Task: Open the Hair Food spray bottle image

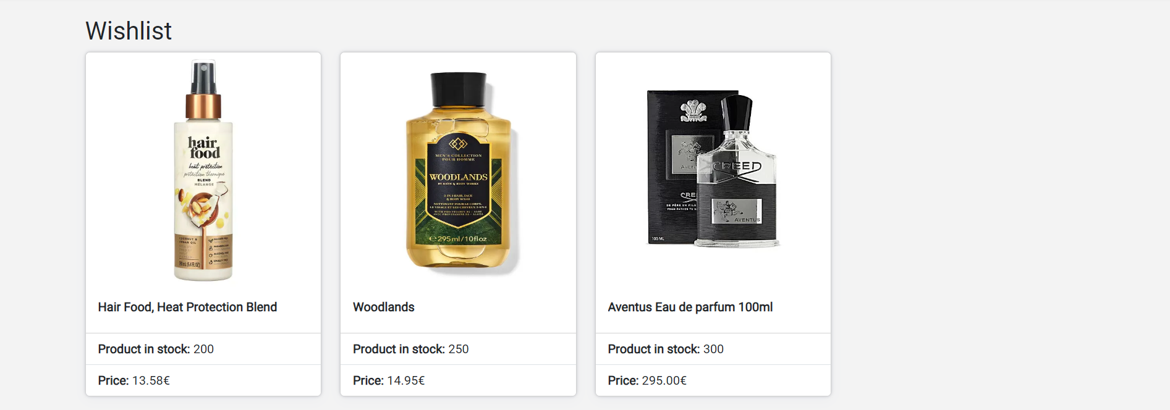Action: point(203,170)
